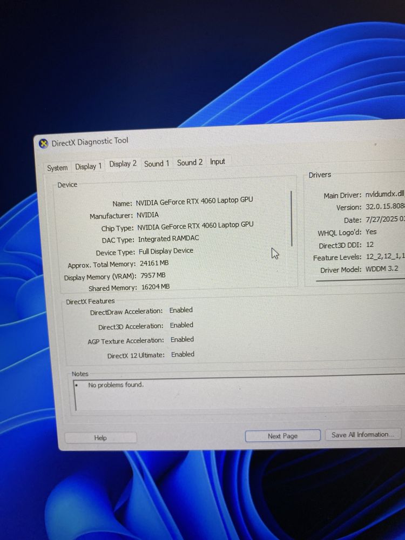Click the 24161 MB total memory value
405x540 pixels.
point(154,264)
